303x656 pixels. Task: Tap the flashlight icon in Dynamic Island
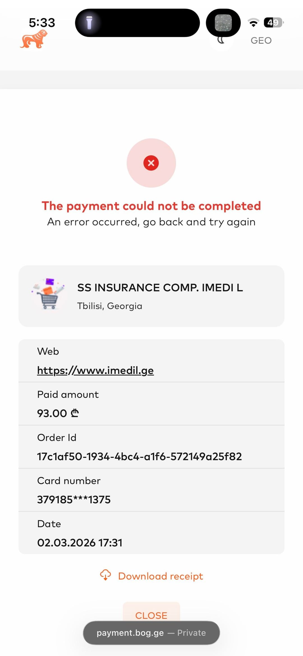tap(89, 23)
